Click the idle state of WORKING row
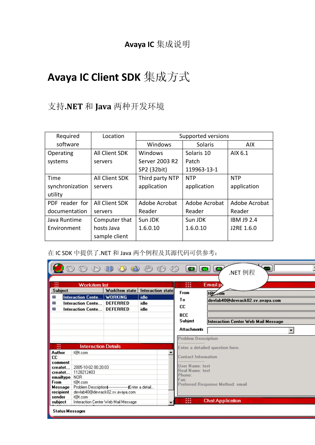 click(144, 297)
